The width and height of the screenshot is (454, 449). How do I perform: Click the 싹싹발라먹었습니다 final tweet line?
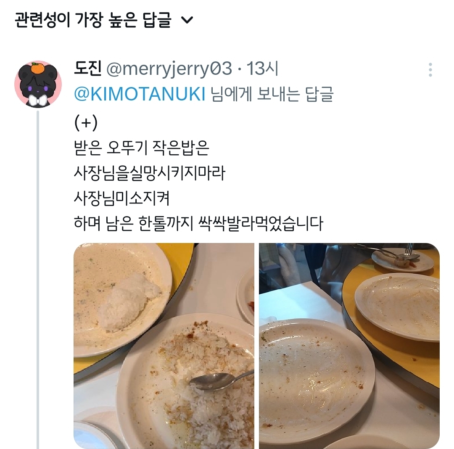[x=198, y=224]
